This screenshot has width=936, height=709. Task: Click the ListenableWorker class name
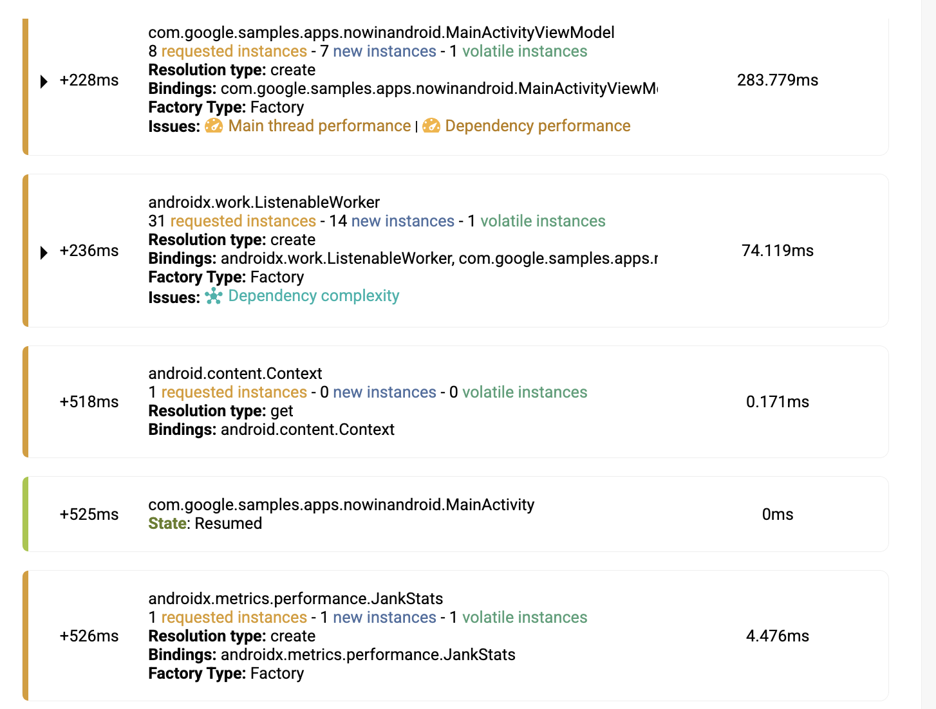pyautogui.click(x=264, y=203)
